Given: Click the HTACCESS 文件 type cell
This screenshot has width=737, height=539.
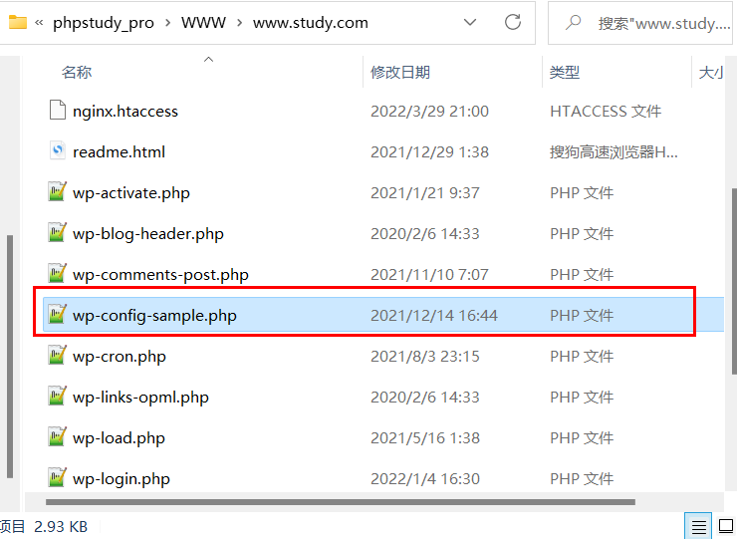Looking at the screenshot, I should pyautogui.click(x=606, y=112).
